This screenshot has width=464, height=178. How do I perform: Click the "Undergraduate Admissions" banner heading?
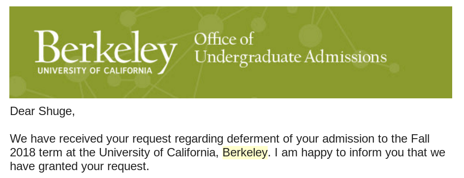click(x=291, y=58)
